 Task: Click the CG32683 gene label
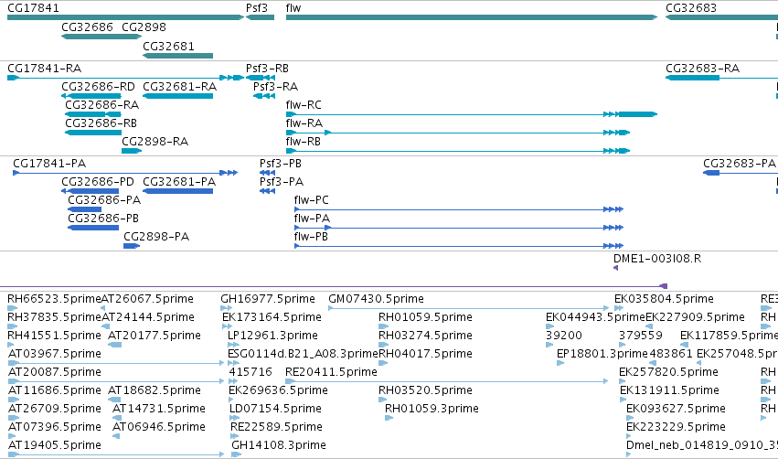[691, 8]
